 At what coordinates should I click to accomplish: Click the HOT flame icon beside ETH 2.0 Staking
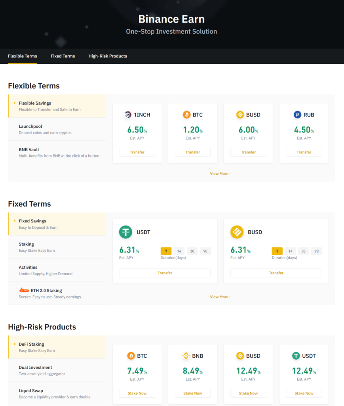click(x=24, y=290)
